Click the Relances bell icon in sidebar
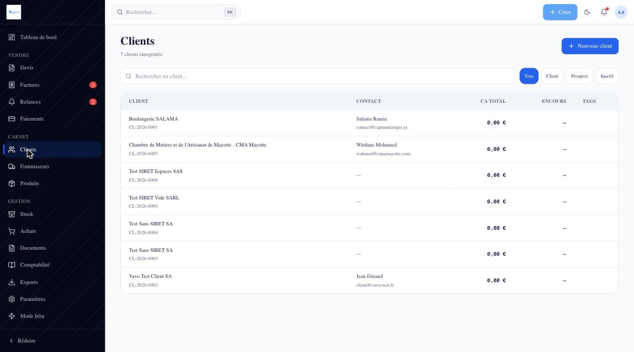The height and width of the screenshot is (352, 634). pyautogui.click(x=12, y=102)
